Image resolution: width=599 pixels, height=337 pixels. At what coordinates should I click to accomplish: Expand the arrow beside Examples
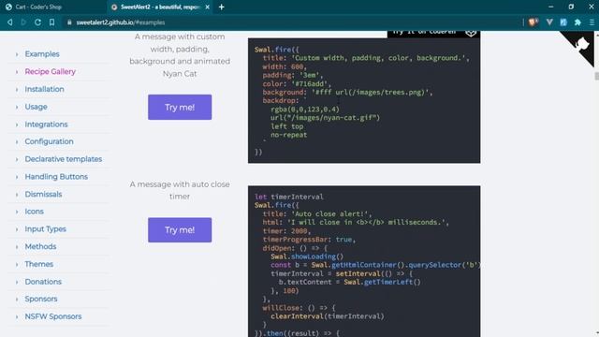(17, 54)
